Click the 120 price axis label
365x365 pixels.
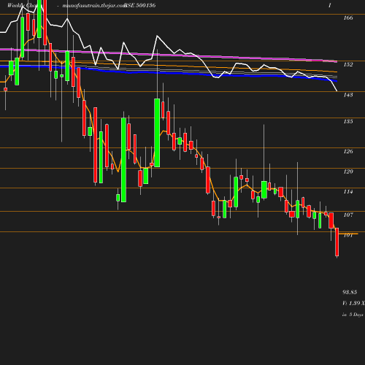(348, 172)
